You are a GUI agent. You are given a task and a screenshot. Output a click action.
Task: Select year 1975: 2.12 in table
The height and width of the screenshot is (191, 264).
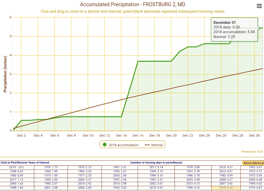point(85,167)
